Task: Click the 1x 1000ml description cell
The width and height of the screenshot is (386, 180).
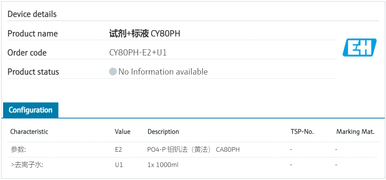Action: [x=163, y=165]
